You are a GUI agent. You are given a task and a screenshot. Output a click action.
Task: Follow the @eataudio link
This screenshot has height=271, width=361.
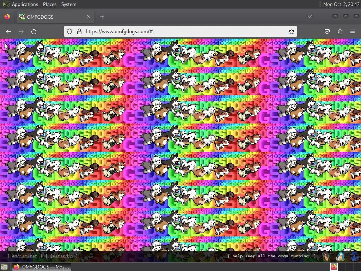(61, 256)
